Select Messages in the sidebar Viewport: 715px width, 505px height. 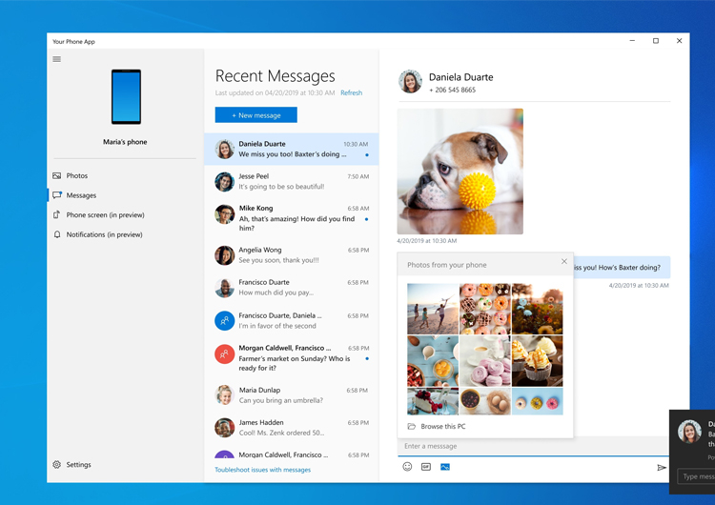click(81, 195)
